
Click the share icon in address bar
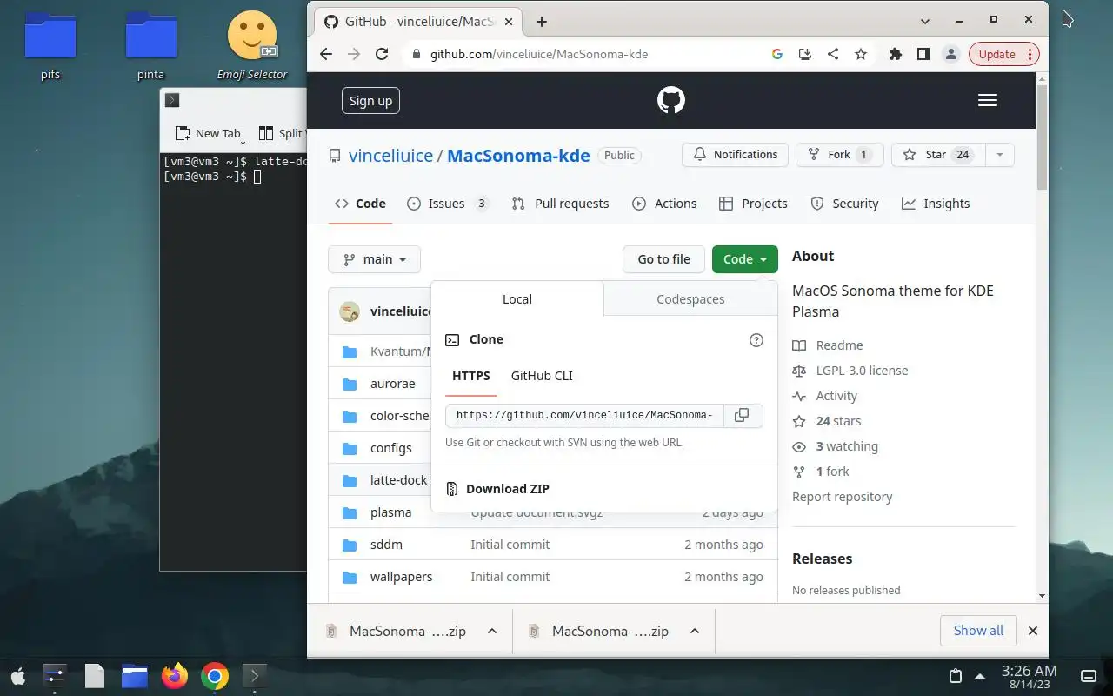click(x=833, y=54)
